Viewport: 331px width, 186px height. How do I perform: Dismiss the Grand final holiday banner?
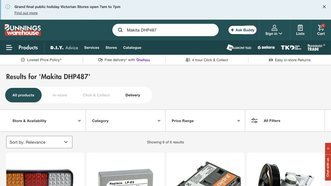tap(324, 7)
